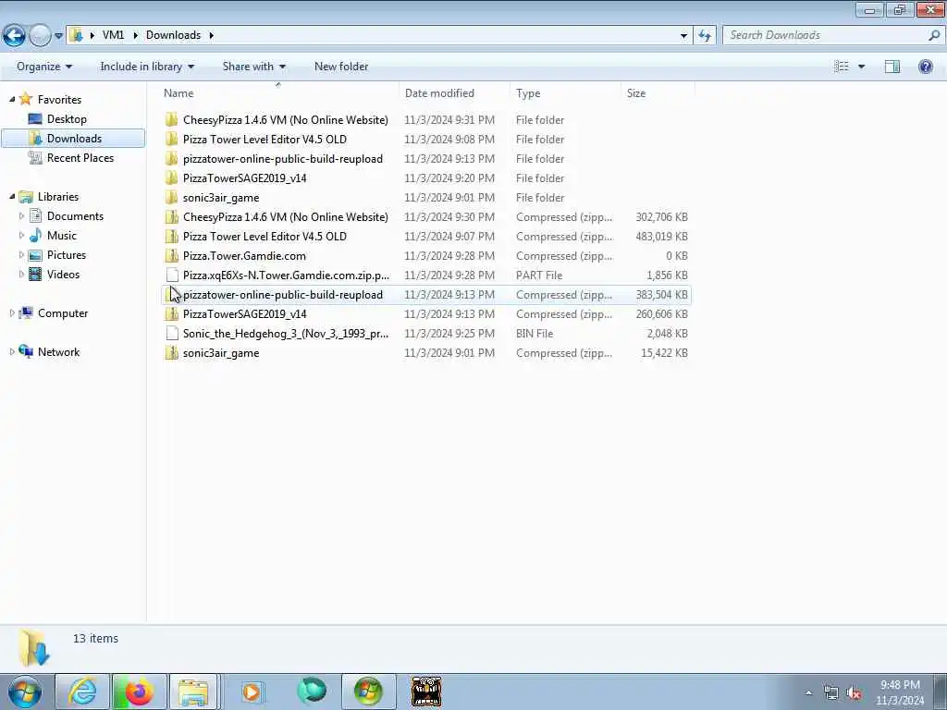The height and width of the screenshot is (710, 947).
Task: Select sonic3air_game folder icon
Action: tap(171, 198)
